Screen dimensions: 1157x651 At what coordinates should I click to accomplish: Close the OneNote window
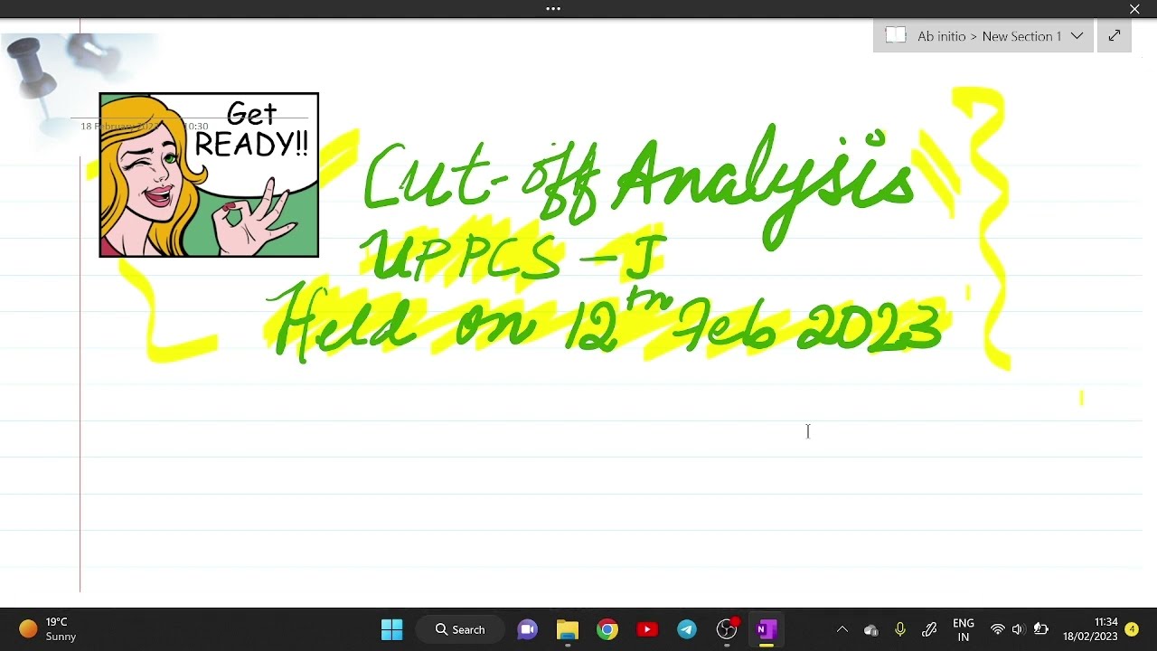(x=1134, y=9)
